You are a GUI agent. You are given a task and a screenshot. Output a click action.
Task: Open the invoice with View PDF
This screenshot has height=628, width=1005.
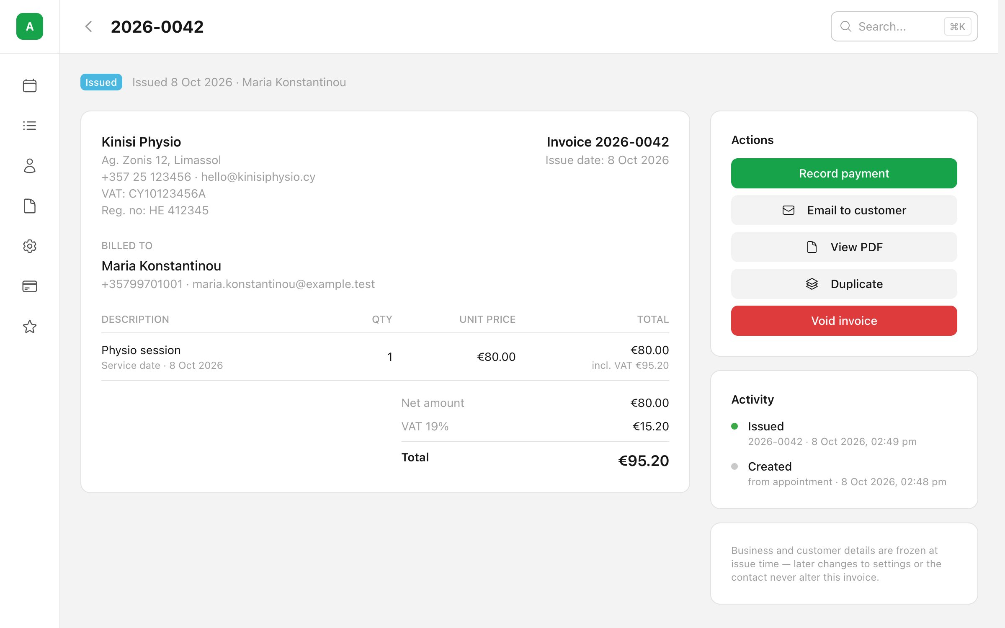[x=844, y=247]
